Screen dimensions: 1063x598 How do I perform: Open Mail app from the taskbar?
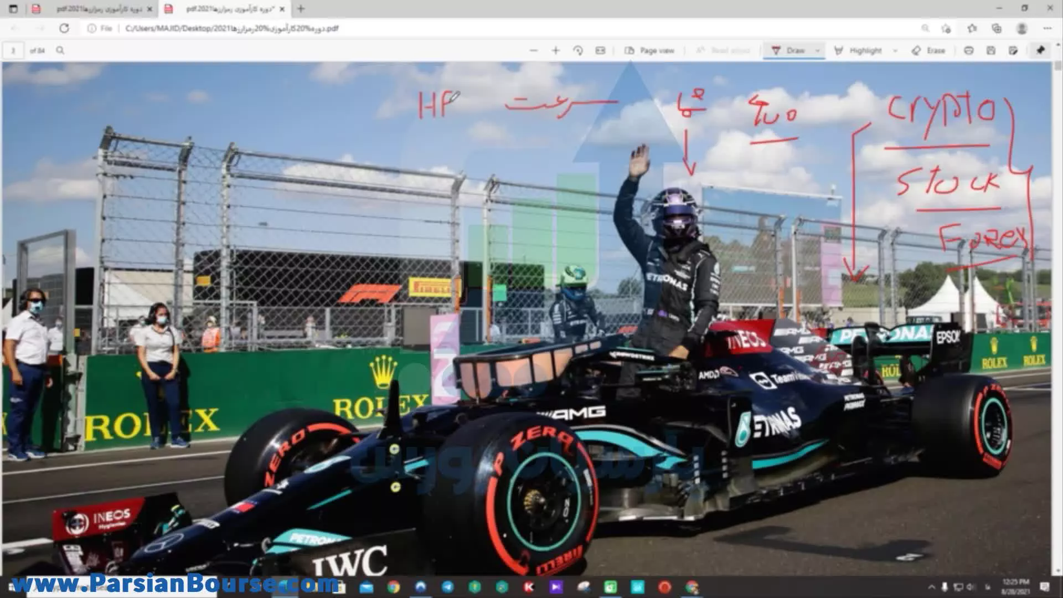(x=367, y=587)
